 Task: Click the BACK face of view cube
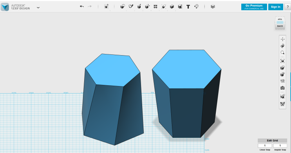[x=280, y=26]
